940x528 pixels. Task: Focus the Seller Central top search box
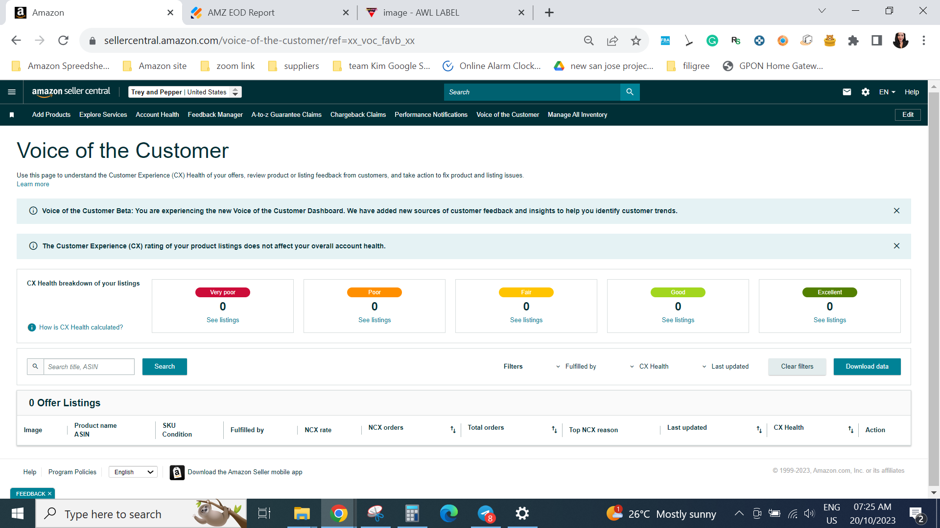(x=532, y=92)
